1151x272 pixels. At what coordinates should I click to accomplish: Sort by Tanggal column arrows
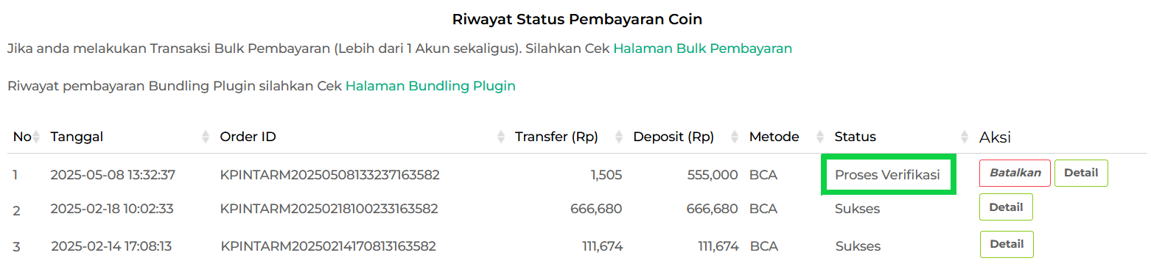coord(205,137)
